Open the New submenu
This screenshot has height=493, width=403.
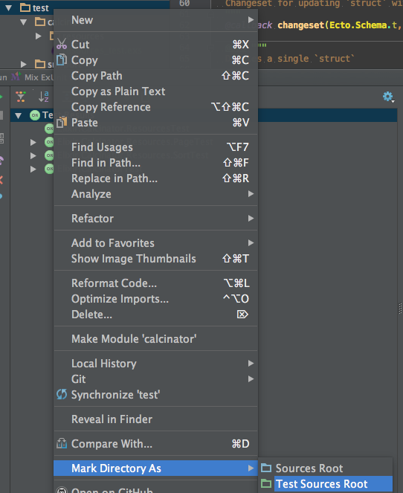click(155, 20)
